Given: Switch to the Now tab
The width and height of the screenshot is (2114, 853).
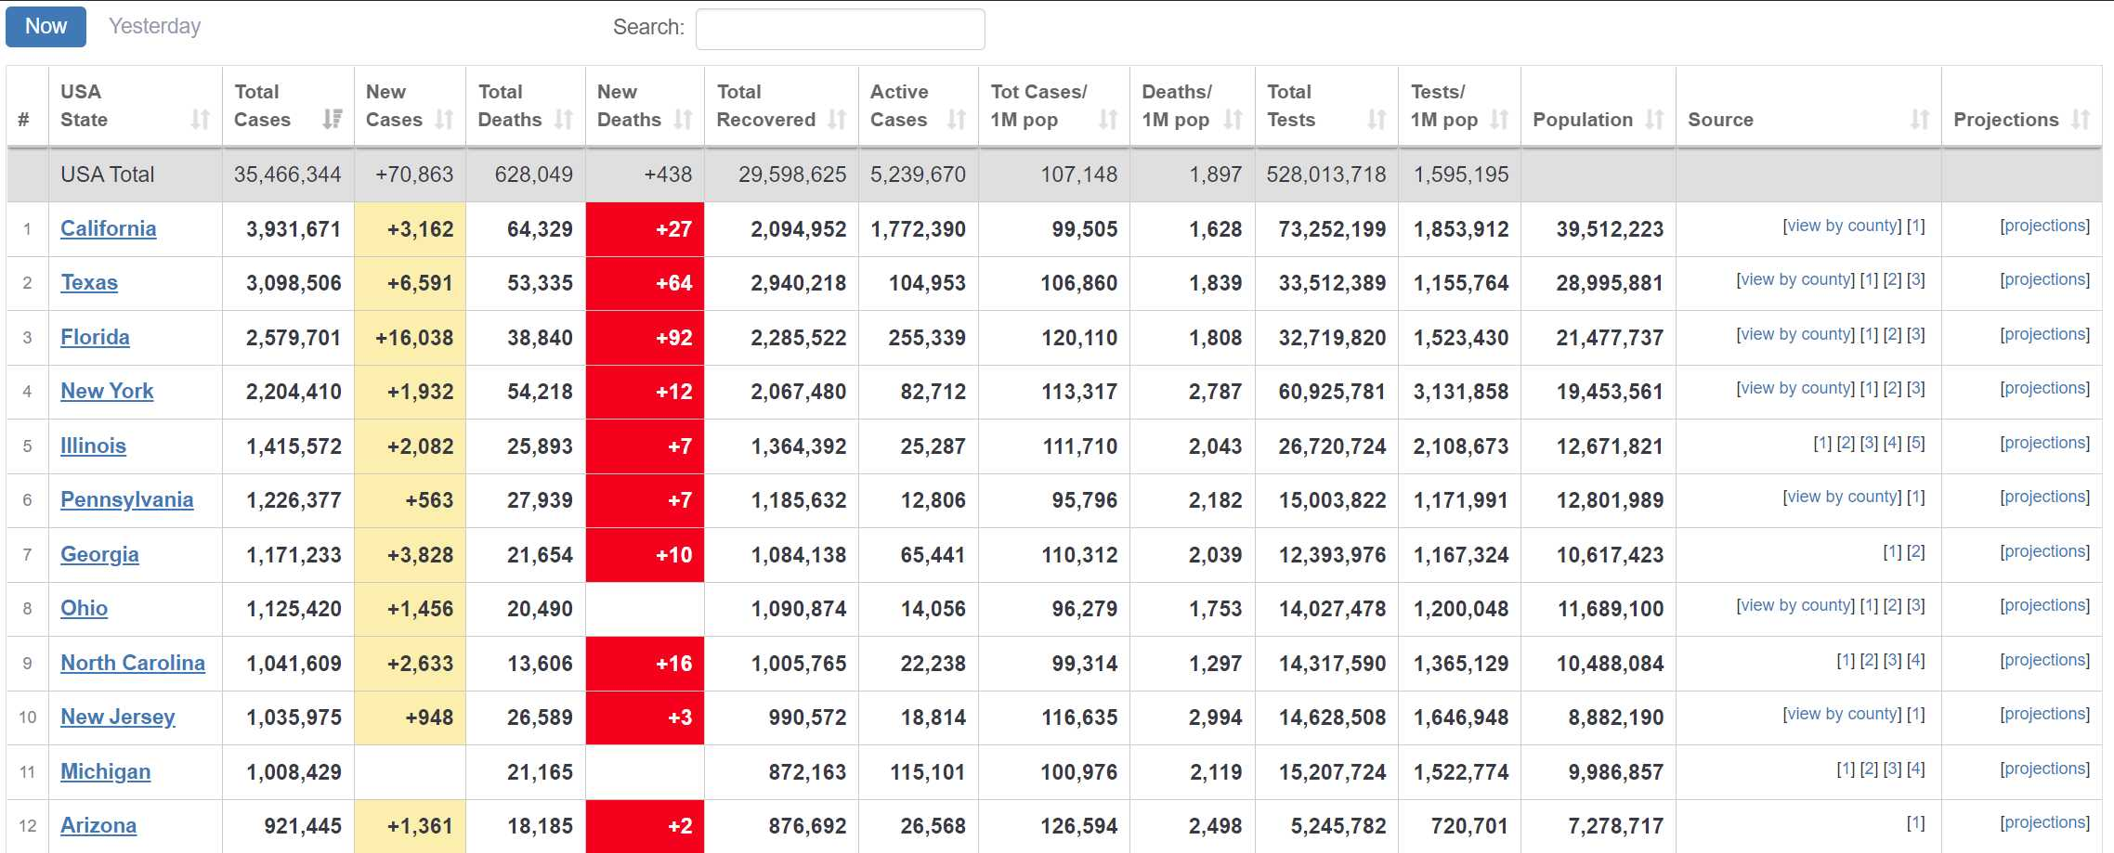Looking at the screenshot, I should (x=46, y=26).
